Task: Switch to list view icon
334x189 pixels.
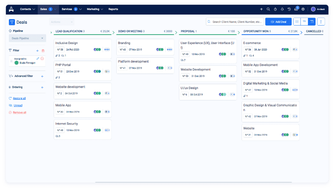Action: pos(297,22)
